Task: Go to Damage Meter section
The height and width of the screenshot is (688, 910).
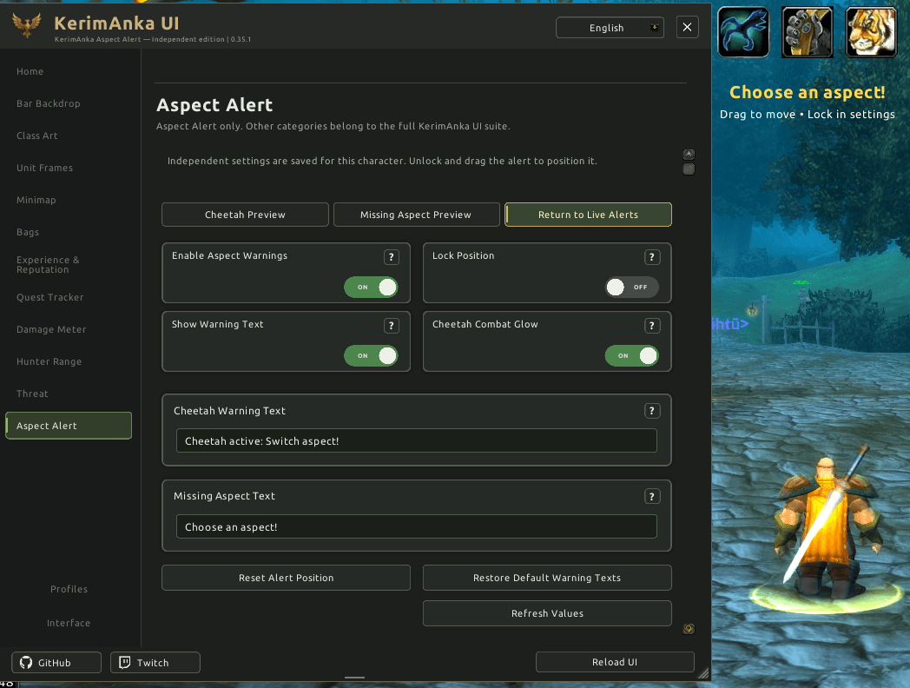Action: [x=51, y=329]
